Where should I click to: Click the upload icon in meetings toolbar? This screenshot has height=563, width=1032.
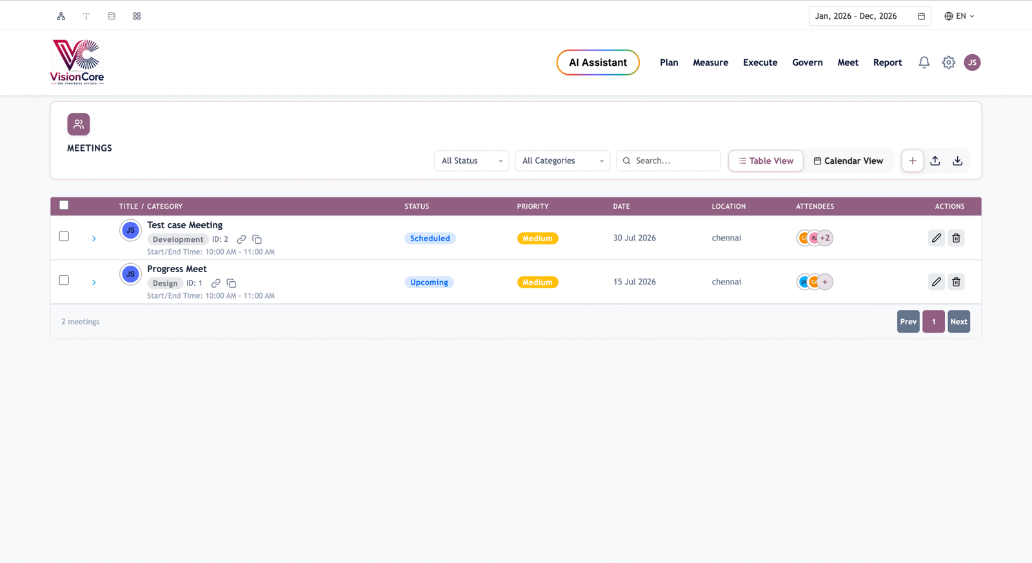[935, 161]
